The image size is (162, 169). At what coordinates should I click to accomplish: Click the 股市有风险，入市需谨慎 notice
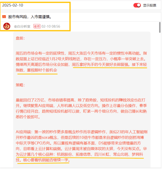[30, 17]
